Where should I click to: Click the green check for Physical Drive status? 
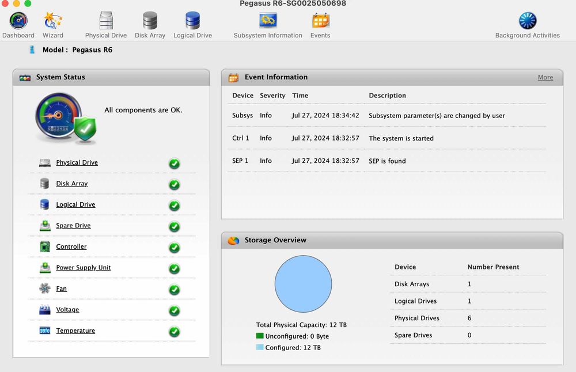tap(174, 164)
